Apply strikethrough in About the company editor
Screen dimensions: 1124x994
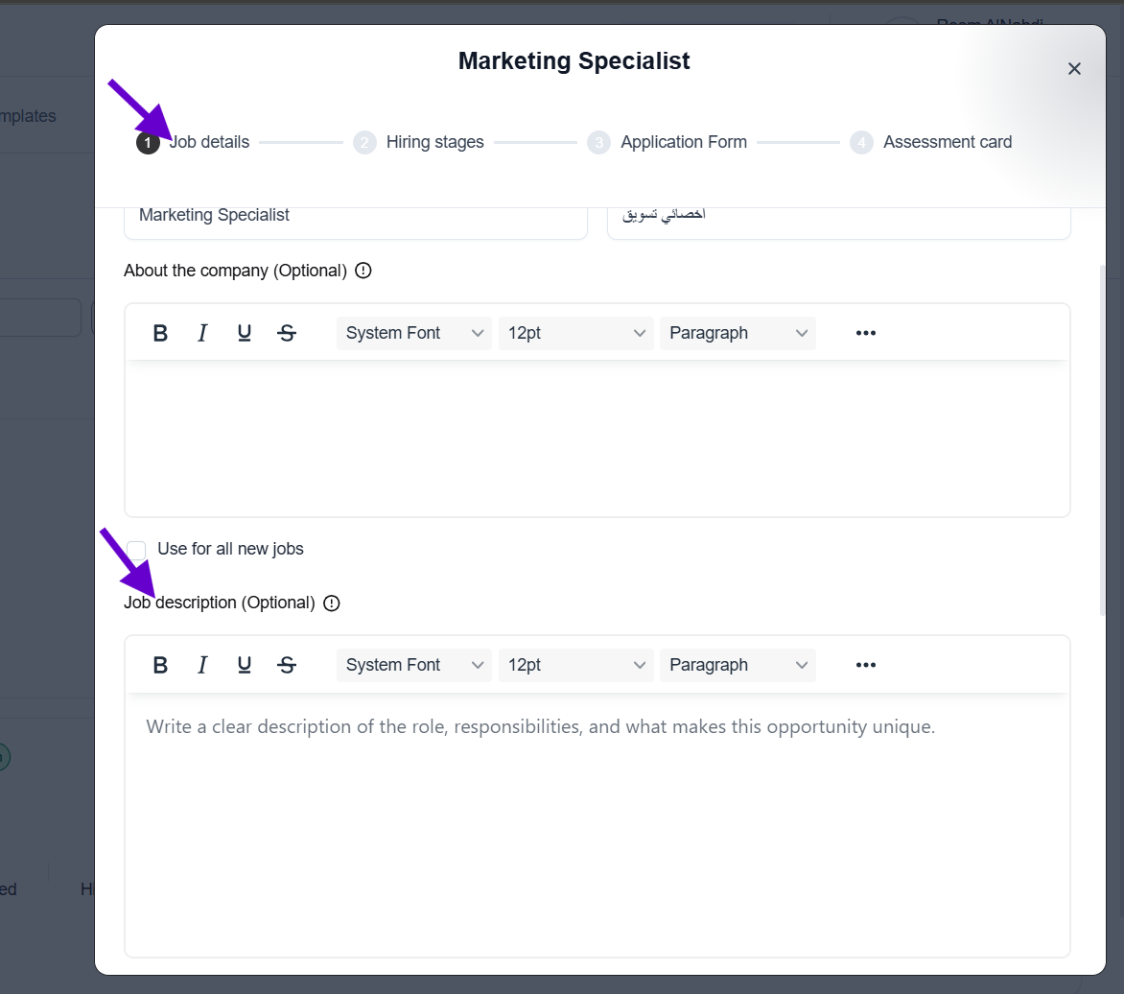click(x=287, y=333)
